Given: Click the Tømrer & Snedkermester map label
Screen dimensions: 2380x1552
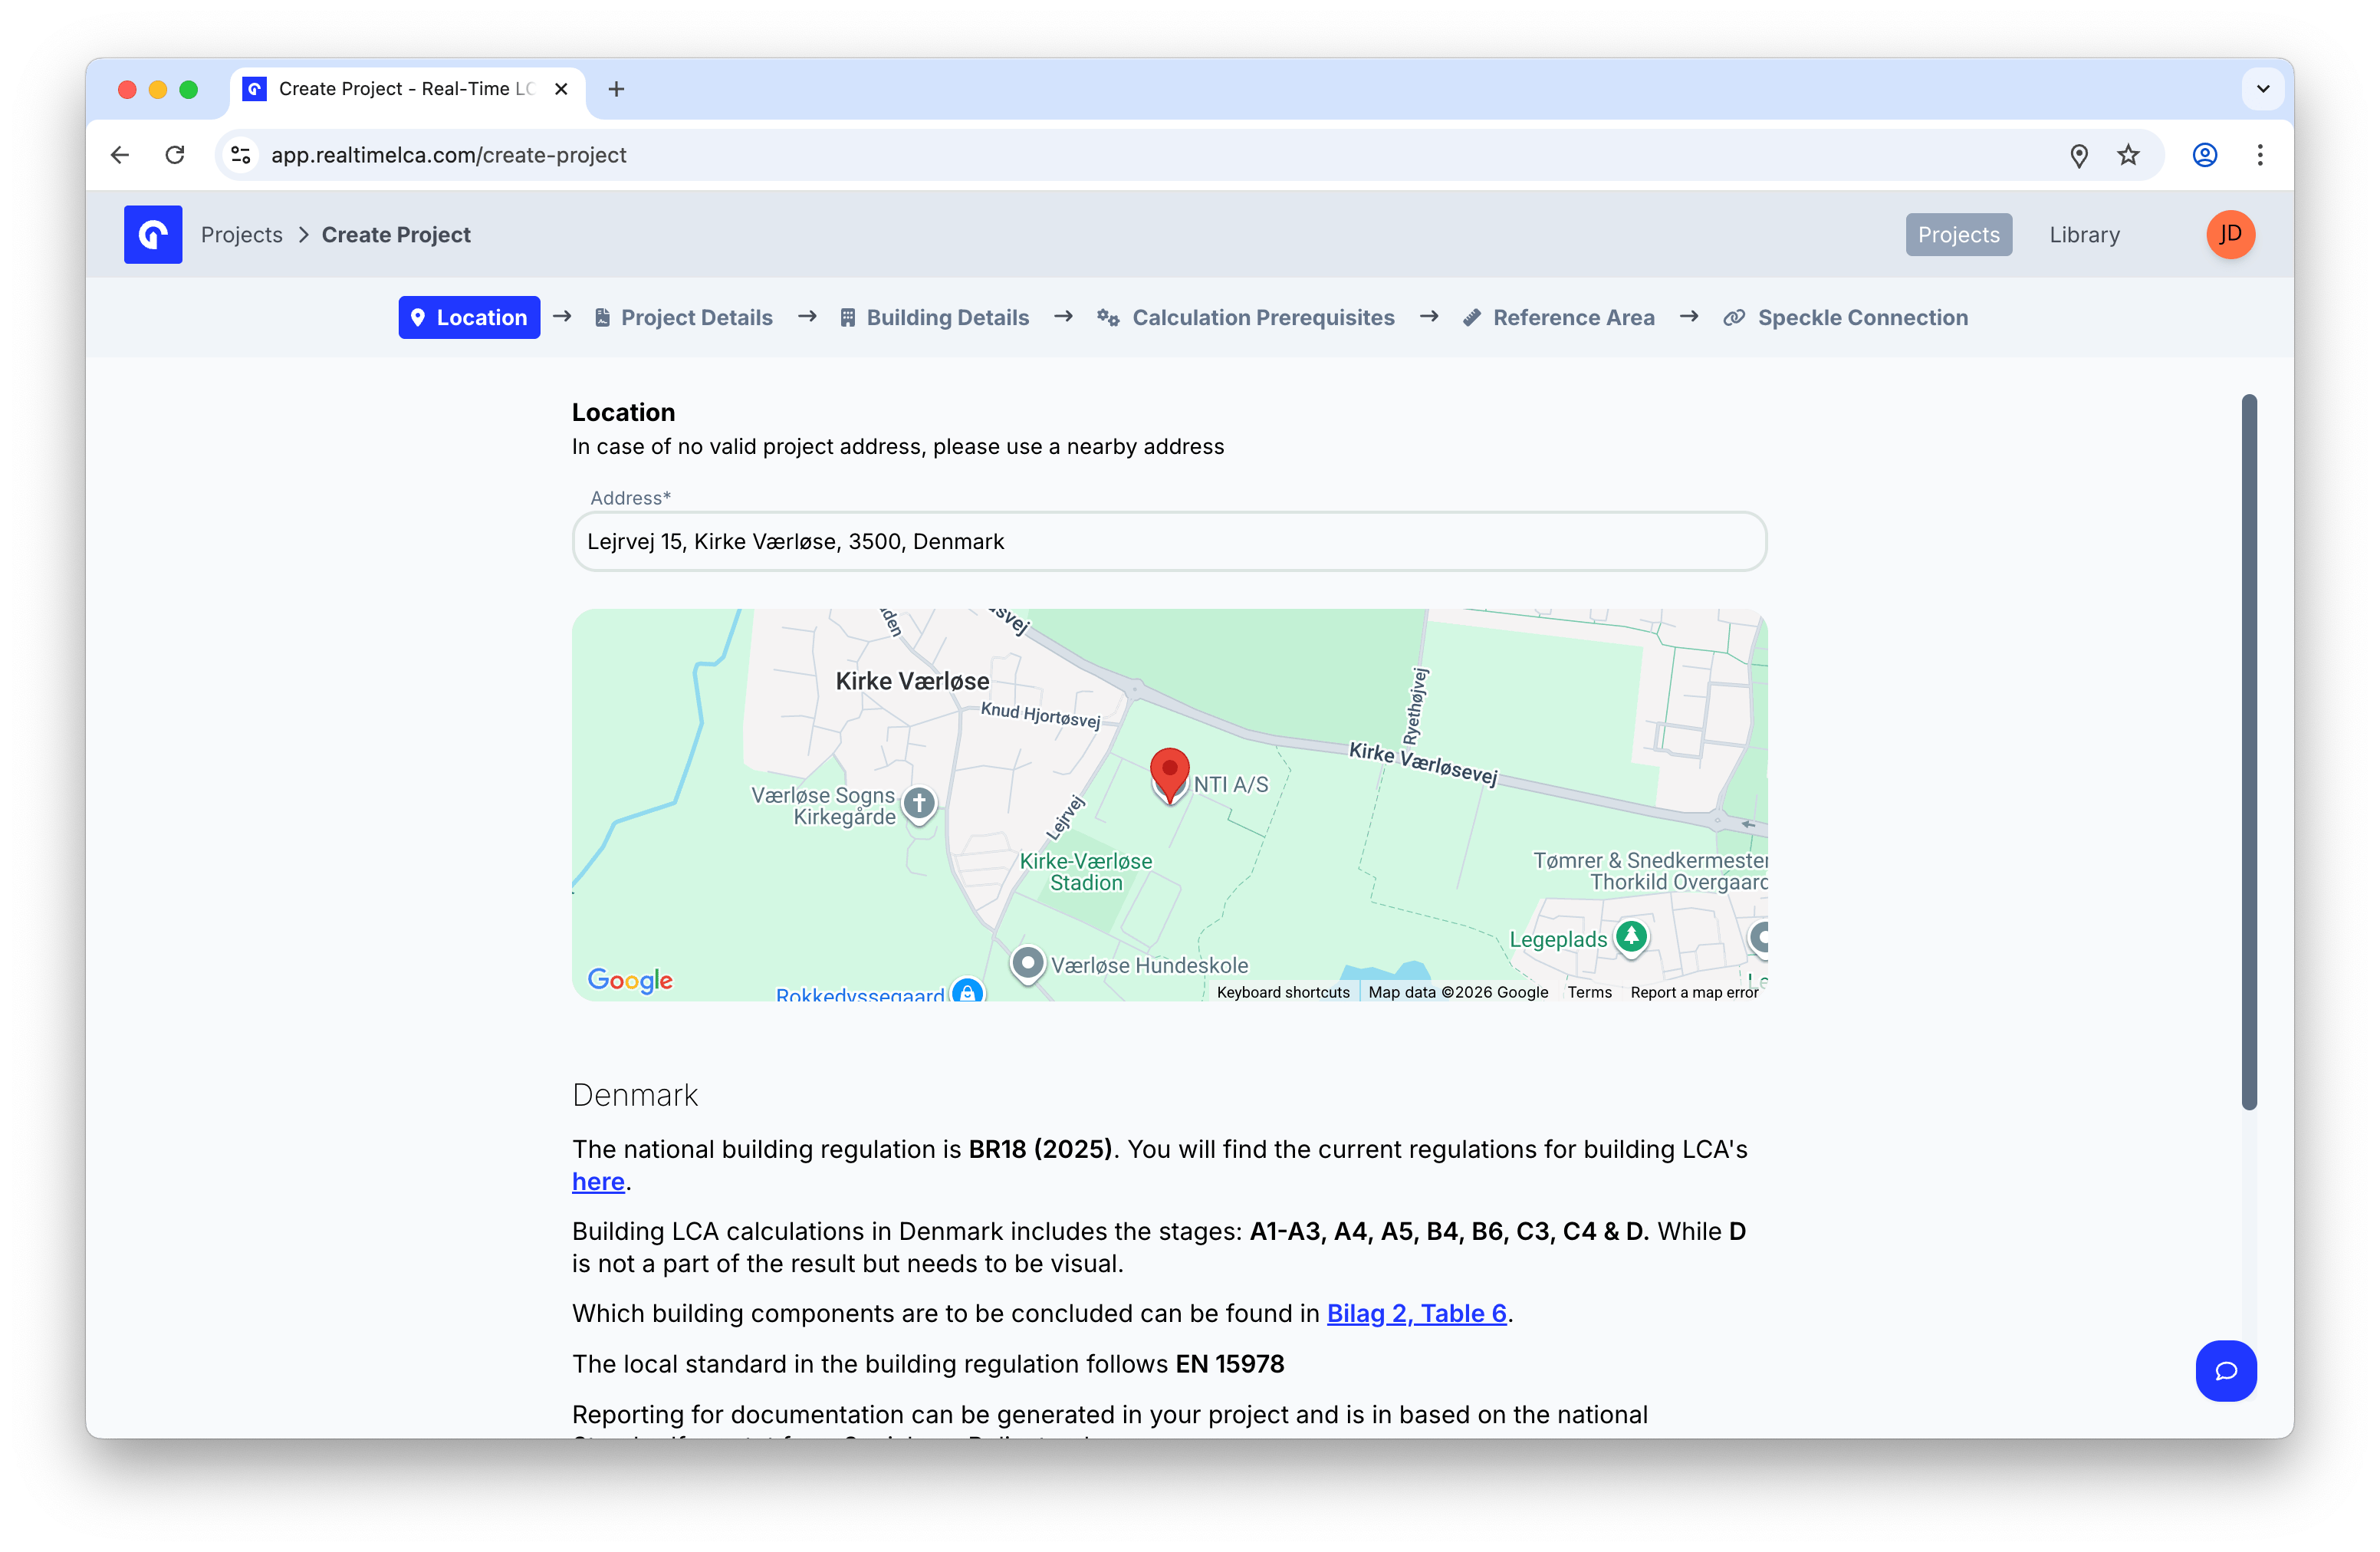Looking at the screenshot, I should coord(1650,871).
